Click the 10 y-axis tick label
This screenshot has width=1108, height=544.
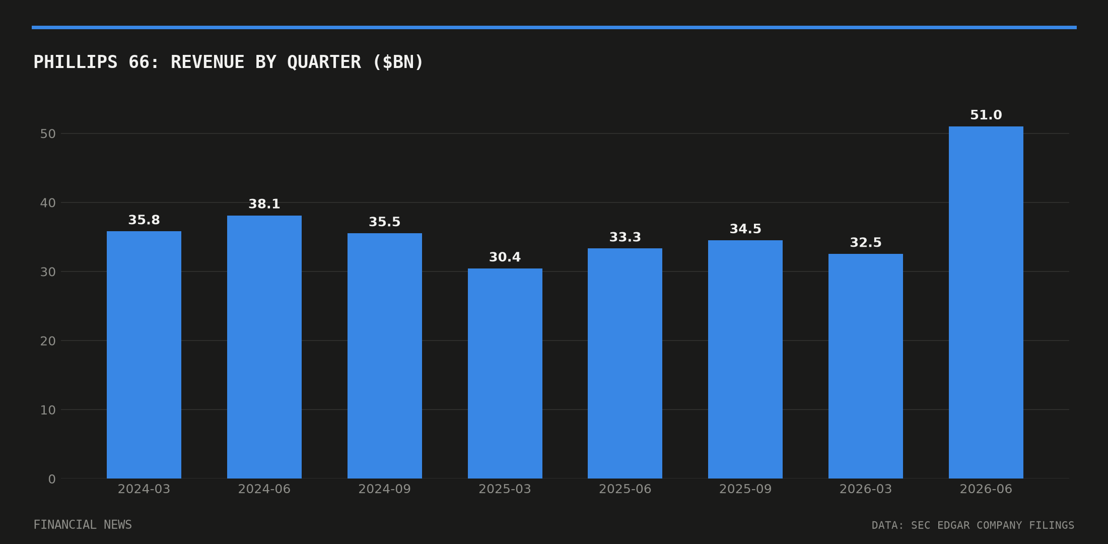click(x=48, y=410)
